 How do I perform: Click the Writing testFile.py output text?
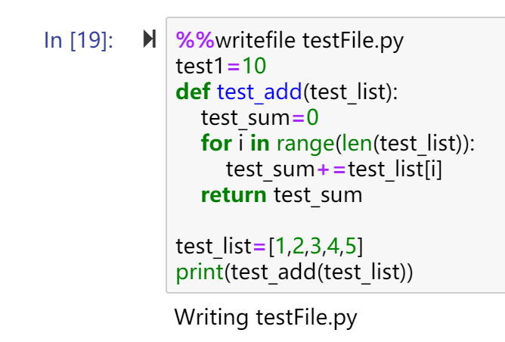pyautogui.click(x=265, y=318)
